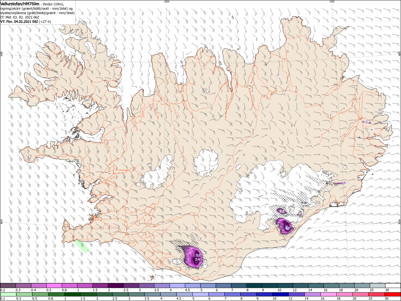This screenshot has width=401, height=301.
Task: Select lavender upper swatch starting at 4
Action: [177, 286]
